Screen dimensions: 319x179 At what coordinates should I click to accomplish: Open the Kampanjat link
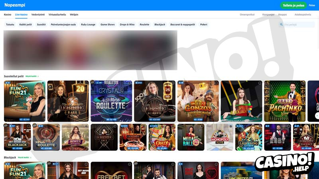pos(268,15)
